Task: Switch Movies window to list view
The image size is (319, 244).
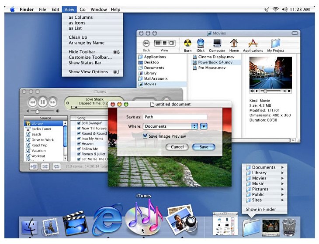Action: point(165,43)
